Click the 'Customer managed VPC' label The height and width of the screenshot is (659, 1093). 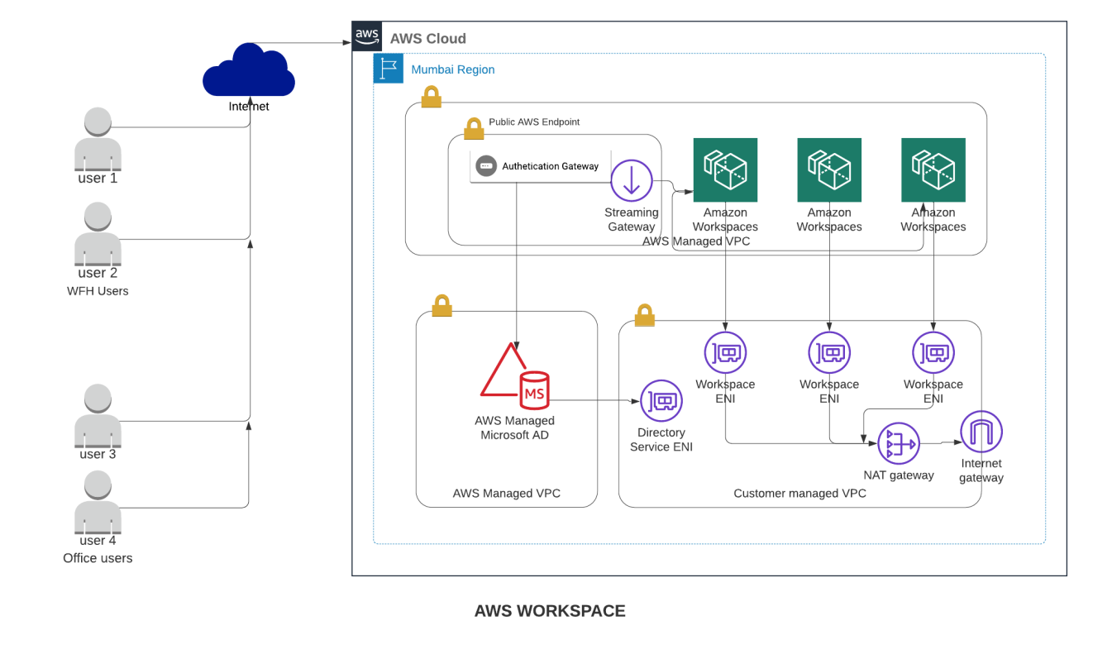(x=800, y=494)
